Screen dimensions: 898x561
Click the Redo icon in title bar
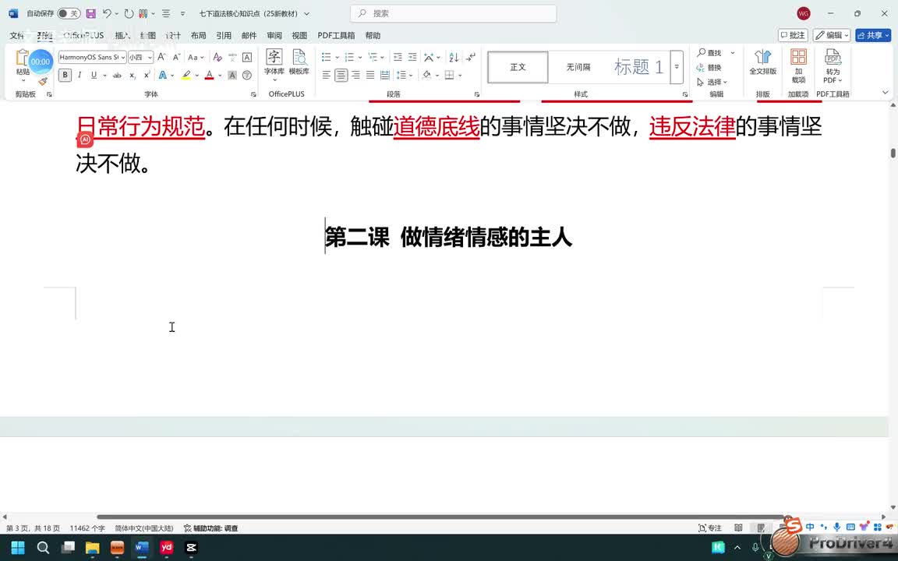pos(129,13)
